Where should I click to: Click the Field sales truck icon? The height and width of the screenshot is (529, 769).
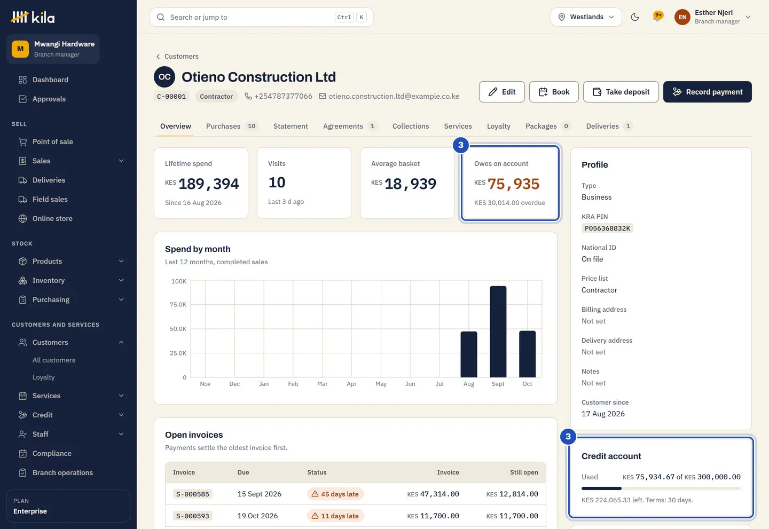point(22,199)
